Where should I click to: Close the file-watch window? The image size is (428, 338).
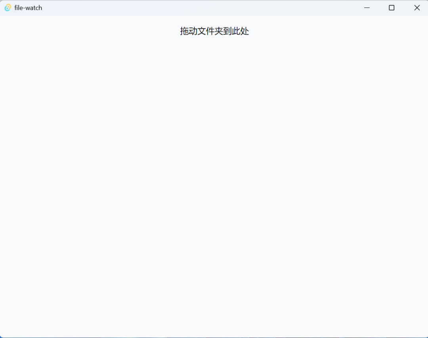(x=417, y=8)
